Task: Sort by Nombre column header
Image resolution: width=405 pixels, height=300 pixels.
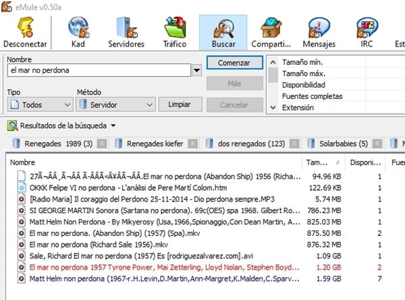Action: (154, 162)
